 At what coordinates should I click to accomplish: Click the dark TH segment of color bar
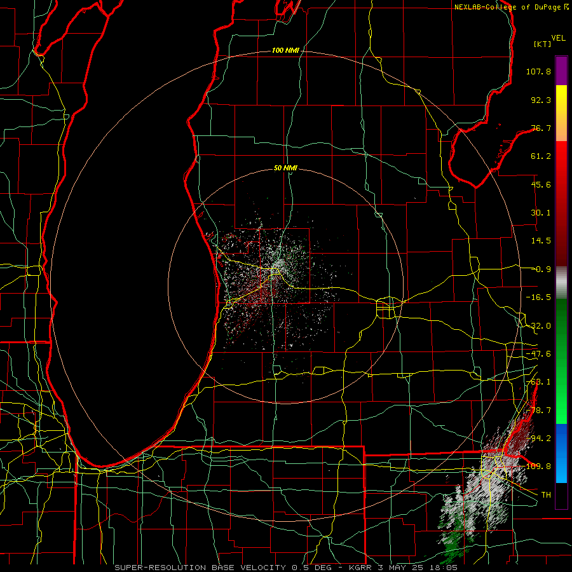(x=561, y=495)
